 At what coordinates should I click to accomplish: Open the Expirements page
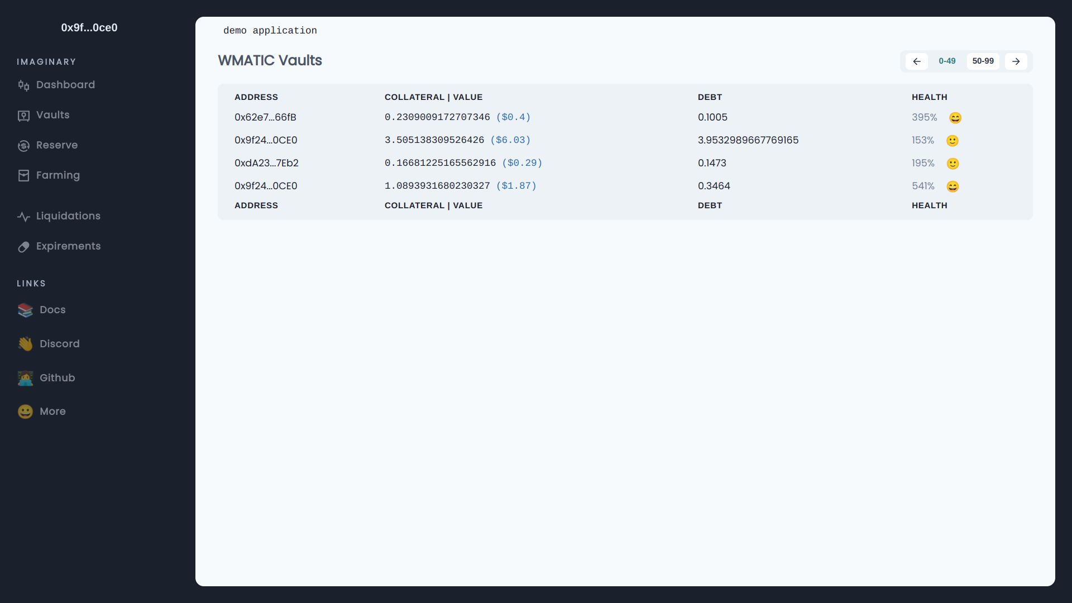pos(69,246)
